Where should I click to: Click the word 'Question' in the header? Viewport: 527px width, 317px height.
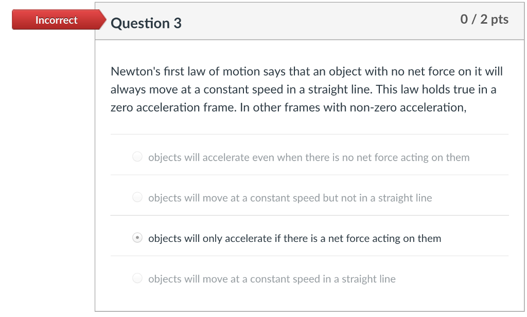pos(140,23)
